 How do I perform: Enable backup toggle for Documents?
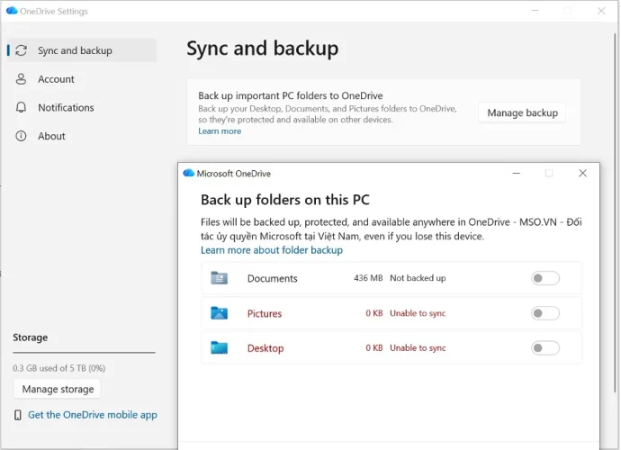[x=545, y=278]
